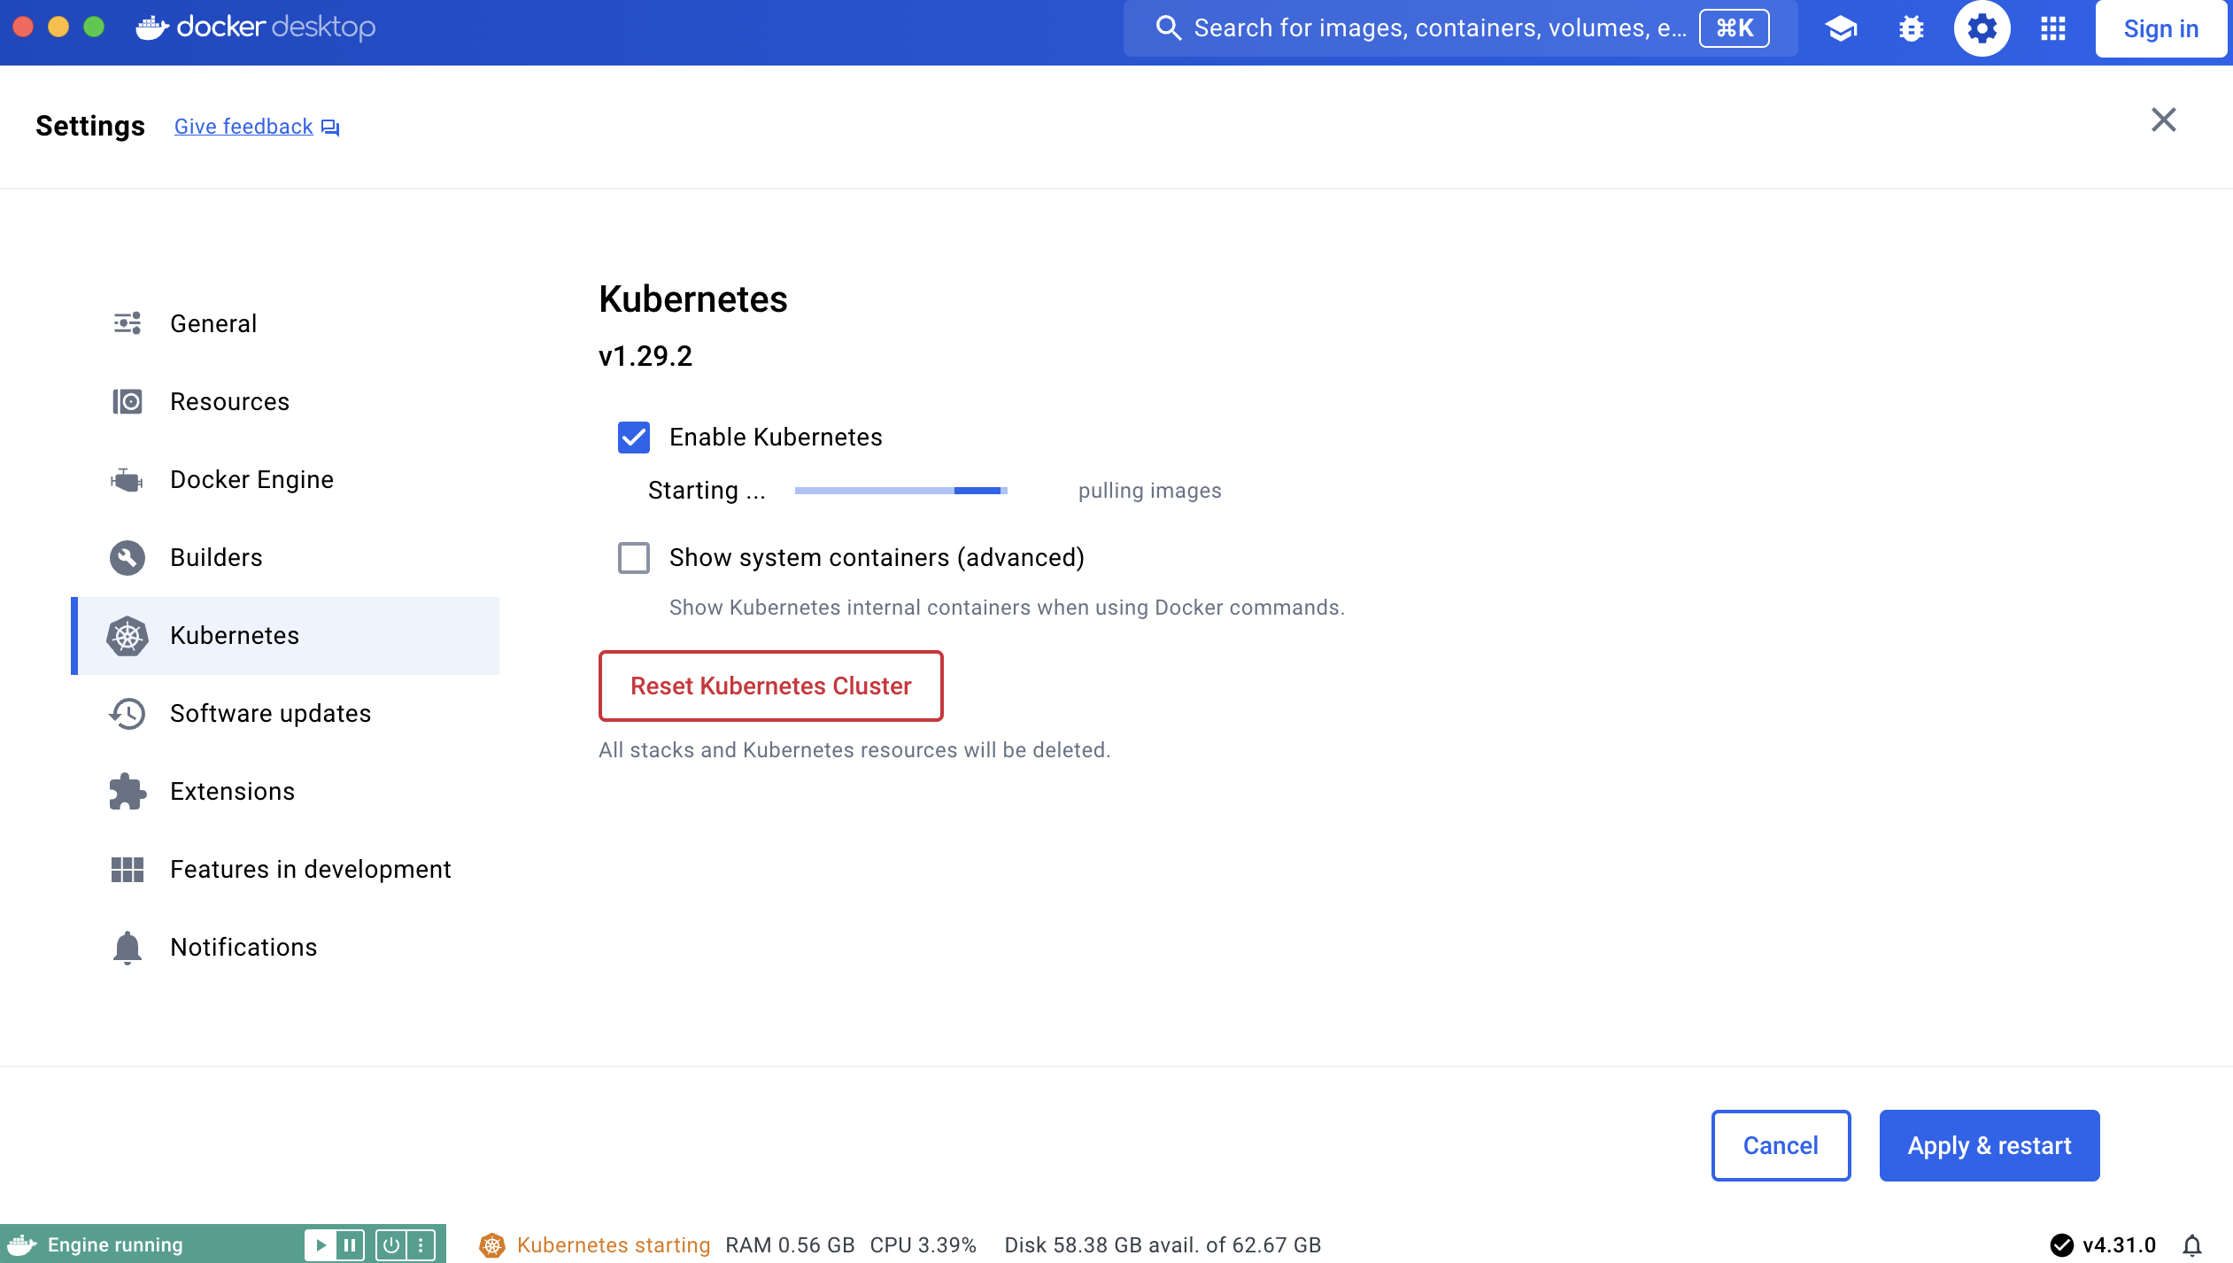Open the apps grid icon in header
This screenshot has height=1263, width=2233.
[x=2053, y=28]
